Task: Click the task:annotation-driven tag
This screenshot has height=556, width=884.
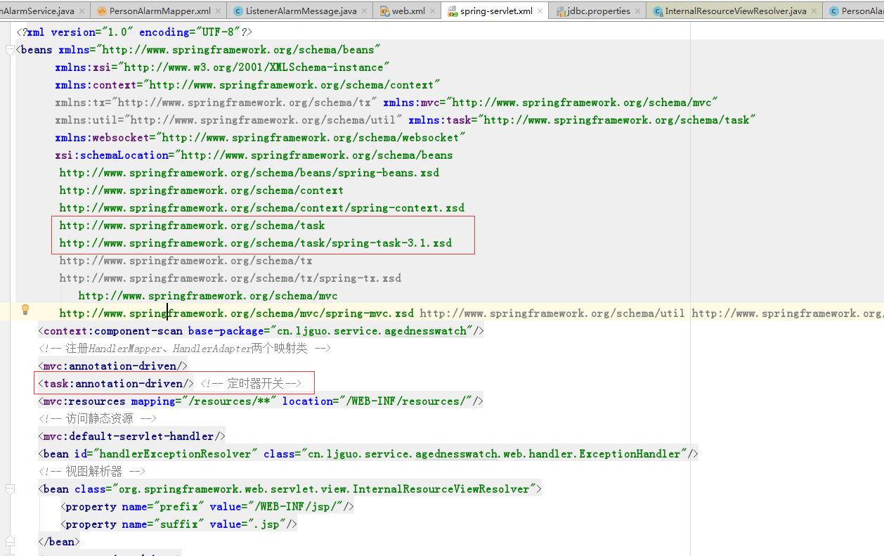Action: [116, 384]
